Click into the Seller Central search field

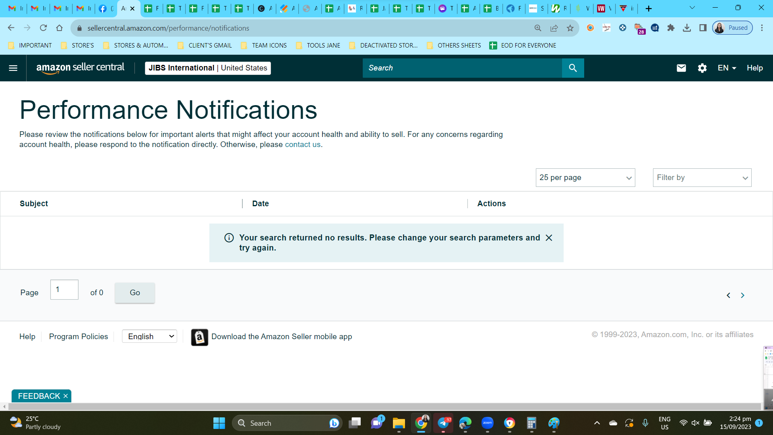pos(462,68)
